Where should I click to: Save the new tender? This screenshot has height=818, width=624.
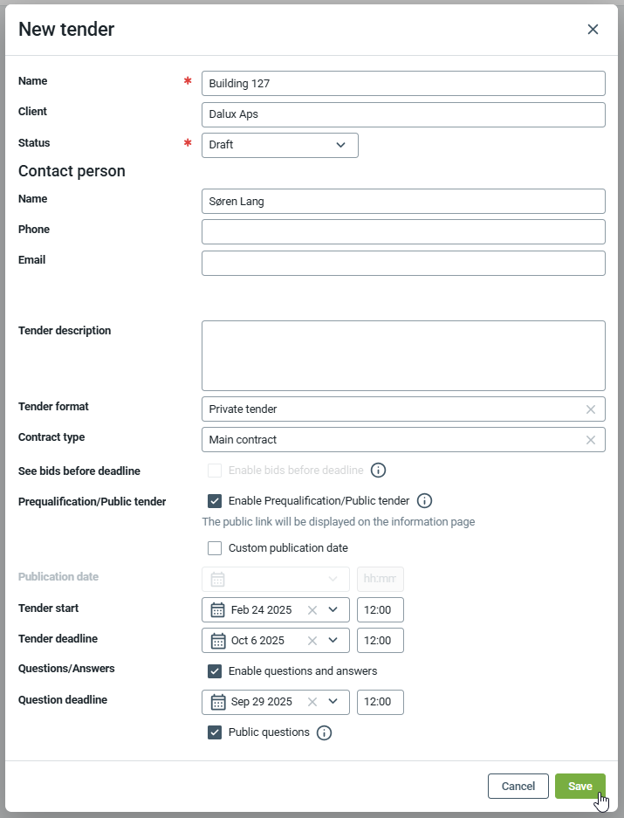coord(579,787)
